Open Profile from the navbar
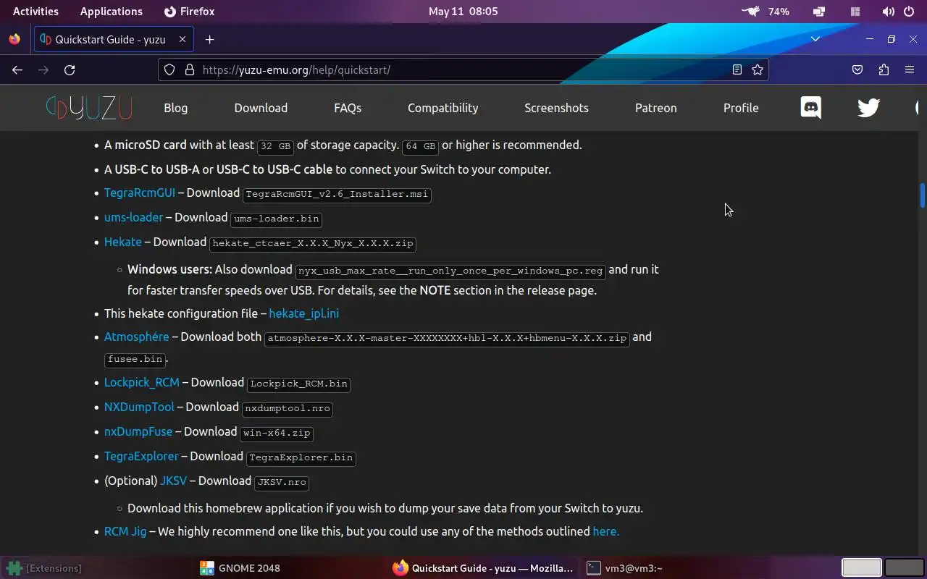Screen dimensions: 927x579 (x=741, y=108)
